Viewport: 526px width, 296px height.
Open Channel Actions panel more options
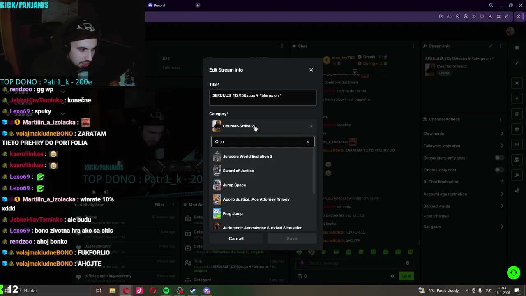tap(501, 119)
